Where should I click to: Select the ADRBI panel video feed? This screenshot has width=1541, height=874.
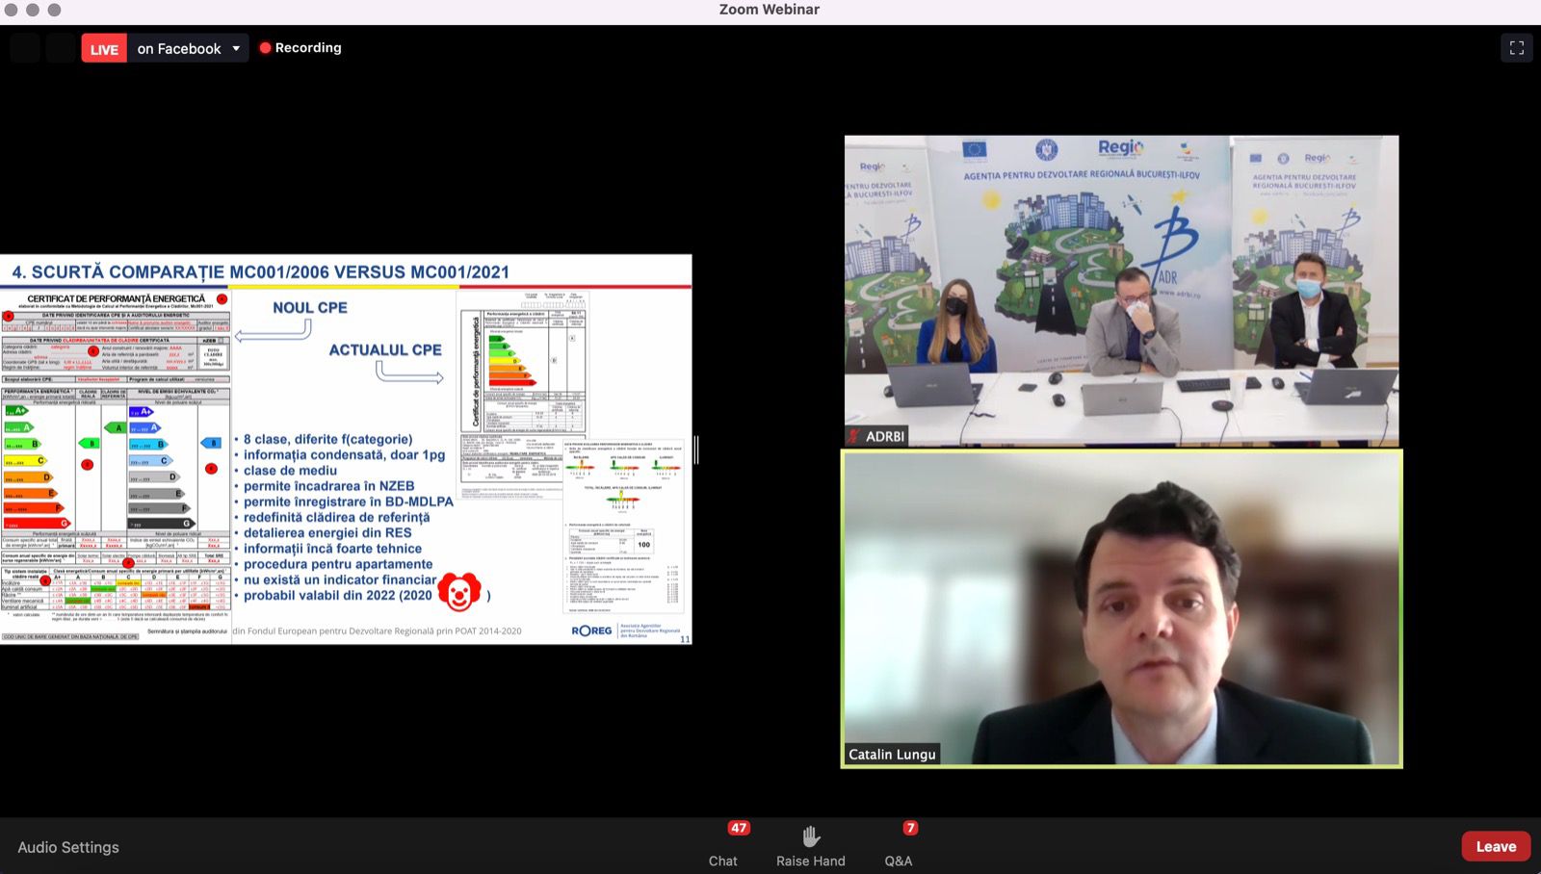(1121, 289)
